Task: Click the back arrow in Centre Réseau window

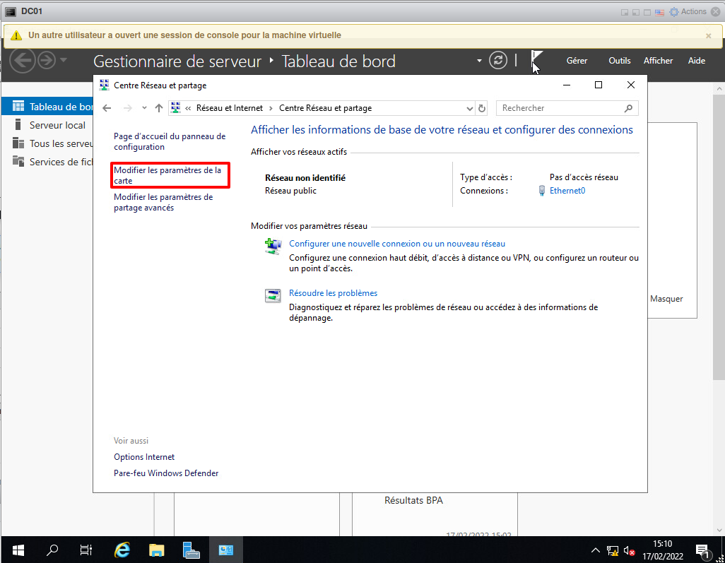Action: 107,108
